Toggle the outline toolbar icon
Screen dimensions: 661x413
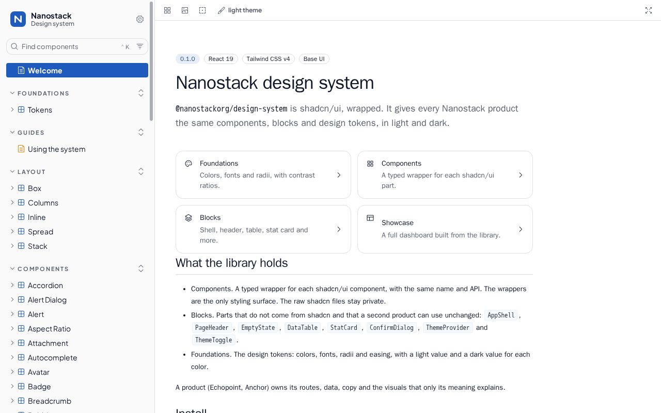(202, 10)
